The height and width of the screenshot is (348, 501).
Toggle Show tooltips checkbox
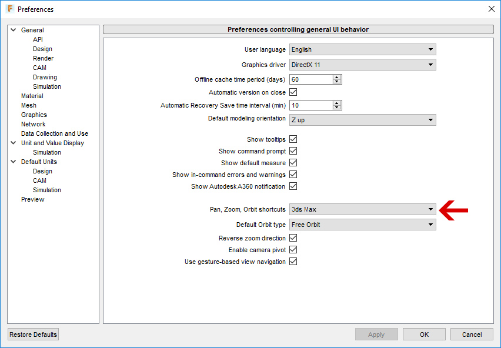point(293,139)
